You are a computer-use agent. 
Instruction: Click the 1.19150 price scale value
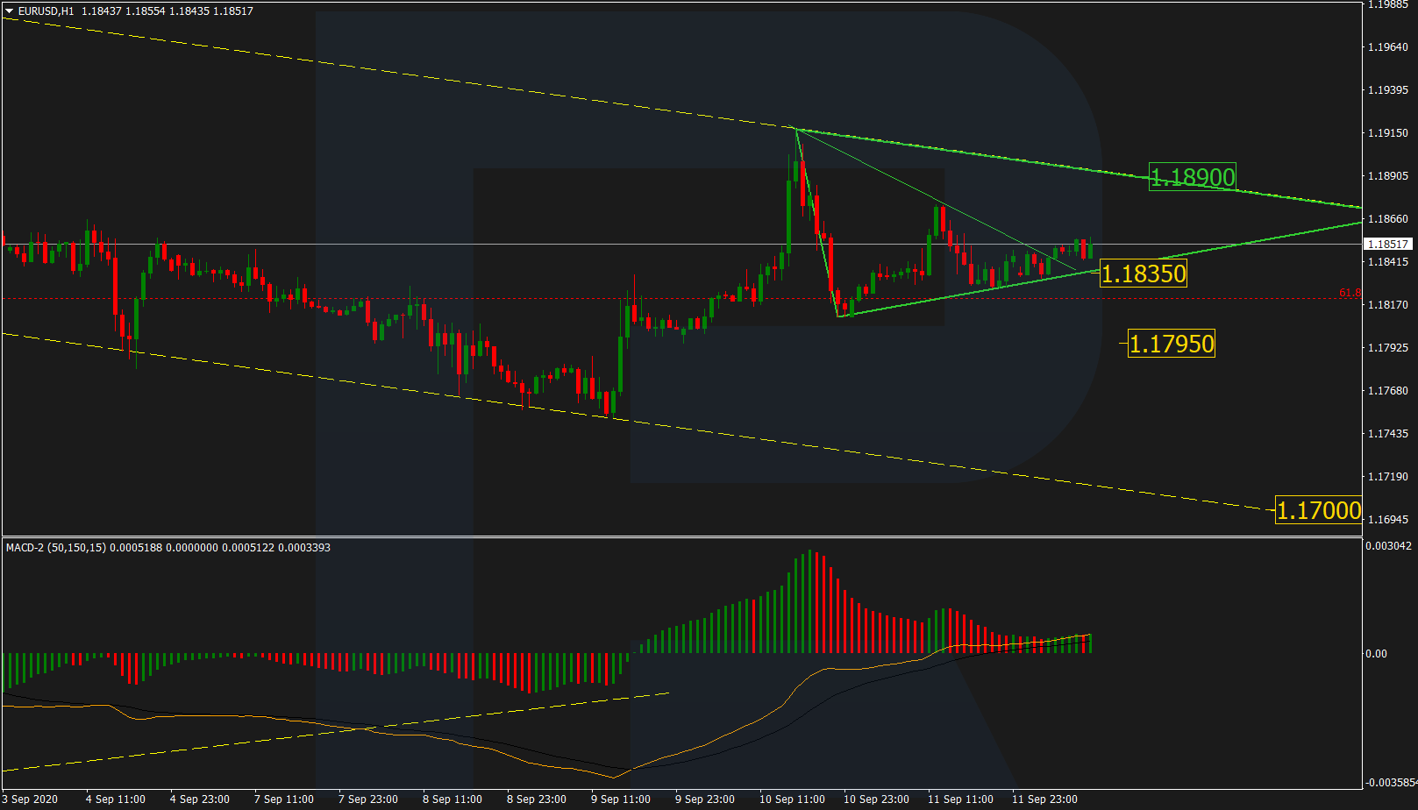pyautogui.click(x=1388, y=133)
